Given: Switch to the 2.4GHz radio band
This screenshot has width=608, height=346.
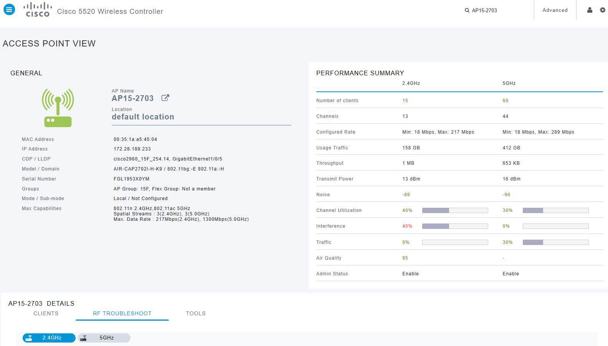Looking at the screenshot, I should (49, 338).
